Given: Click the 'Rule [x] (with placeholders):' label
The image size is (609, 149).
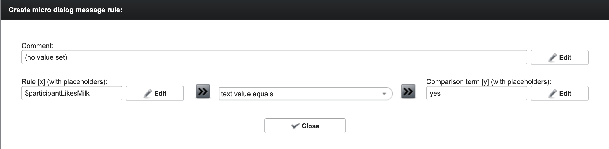Looking at the screenshot, I should (64, 82).
